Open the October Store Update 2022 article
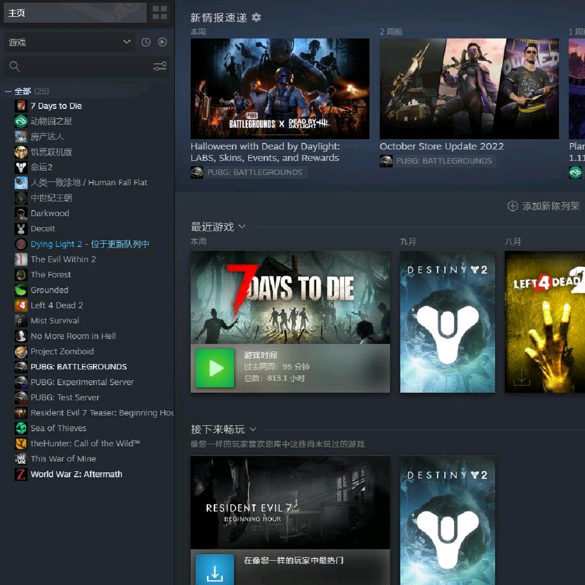The height and width of the screenshot is (585, 585). [441, 146]
